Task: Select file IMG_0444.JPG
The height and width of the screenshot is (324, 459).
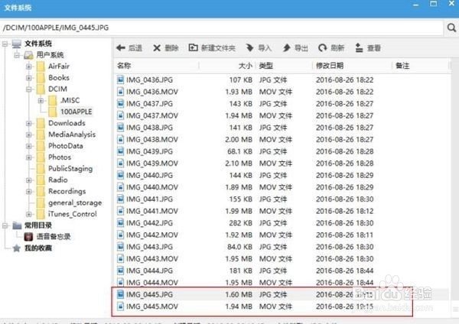Action: click(149, 271)
